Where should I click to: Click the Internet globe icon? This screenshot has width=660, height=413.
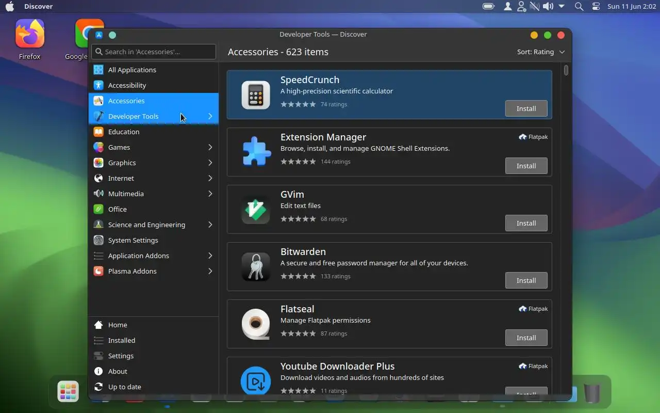pos(98,178)
